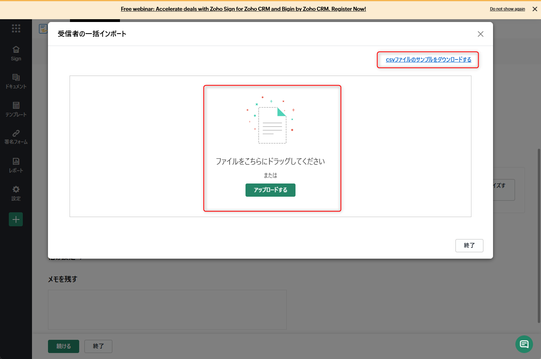Open 設定 gear in the sidebar
Viewport: 541px width, 359px height.
tap(16, 193)
